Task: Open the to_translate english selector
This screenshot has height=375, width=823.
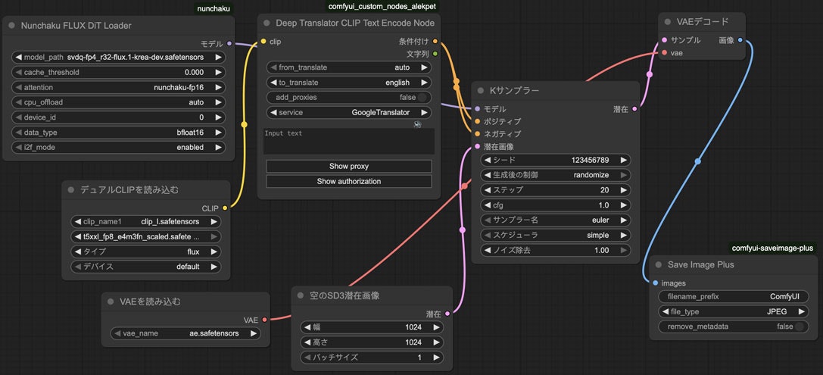Action: tap(349, 83)
